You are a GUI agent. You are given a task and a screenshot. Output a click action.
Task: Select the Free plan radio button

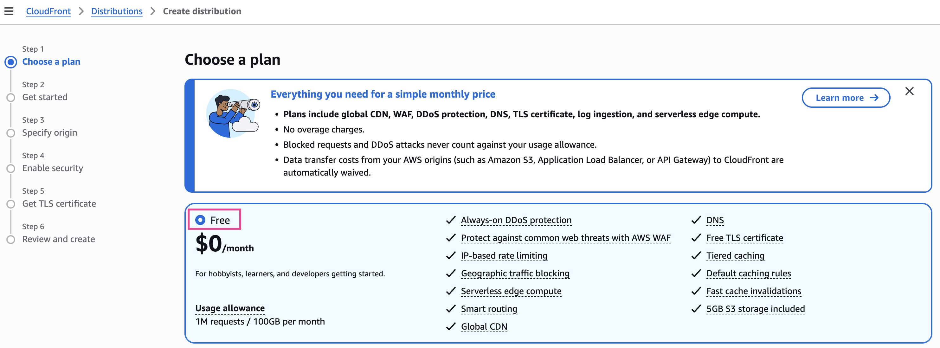coord(200,220)
